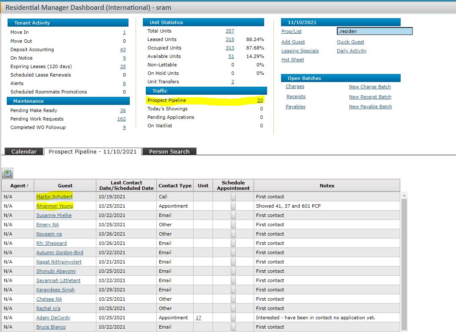The image size is (456, 332).
Task: Open Charges batches link
Action: 295,86
